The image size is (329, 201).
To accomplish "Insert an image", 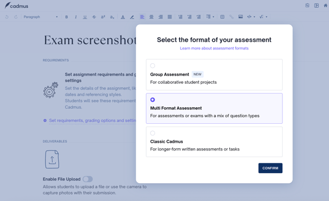I will tap(241, 17).
